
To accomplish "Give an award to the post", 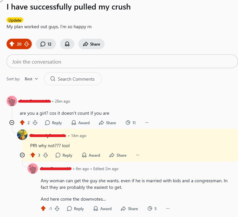I will (x=67, y=44).
